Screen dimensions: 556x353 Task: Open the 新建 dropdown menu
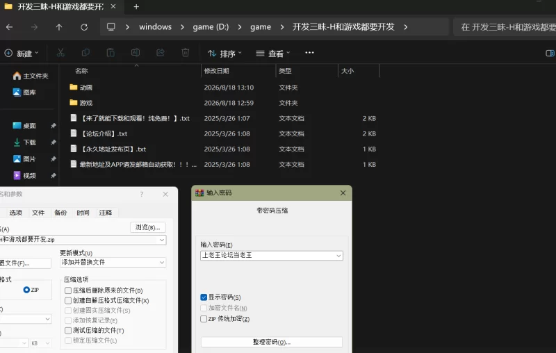pos(22,54)
